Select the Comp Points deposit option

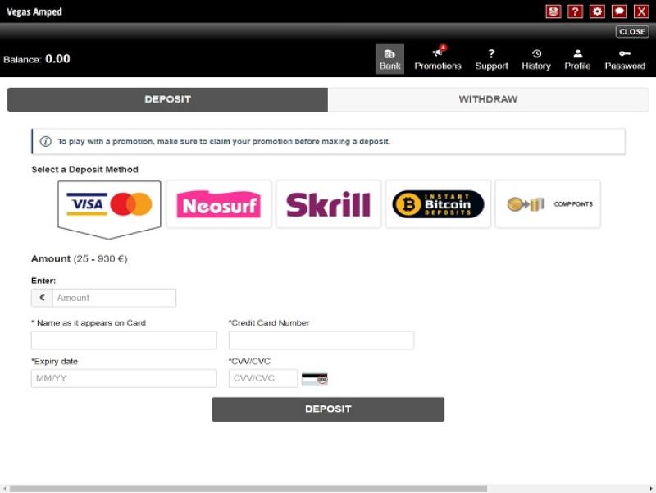[548, 204]
